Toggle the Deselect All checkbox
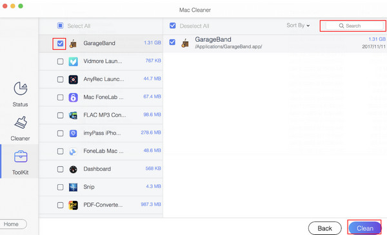Image resolution: width=387 pixels, height=235 pixels. point(172,26)
